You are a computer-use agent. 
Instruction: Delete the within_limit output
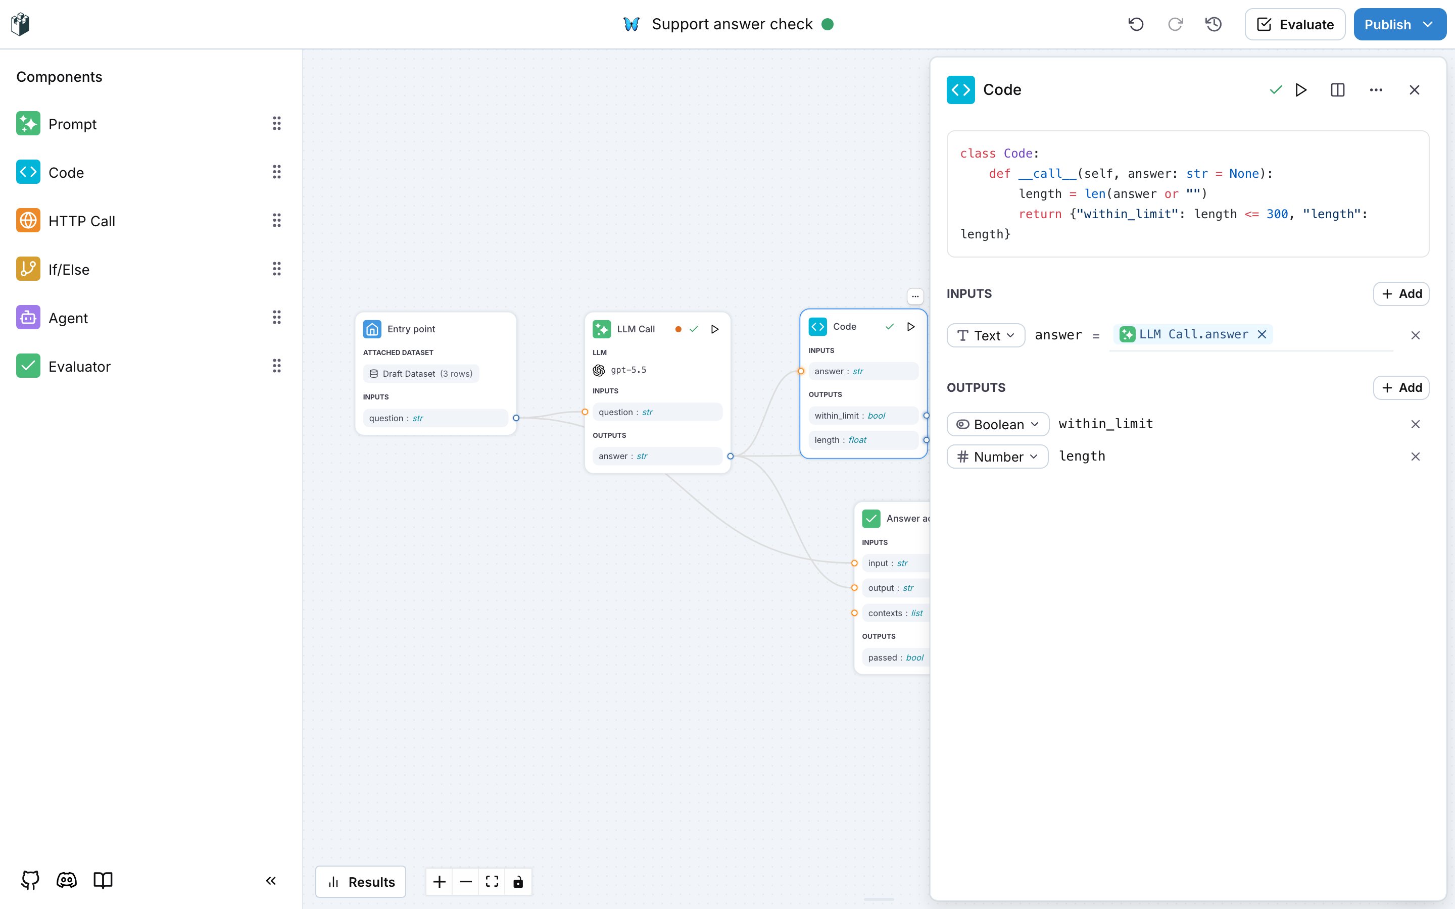click(x=1415, y=424)
